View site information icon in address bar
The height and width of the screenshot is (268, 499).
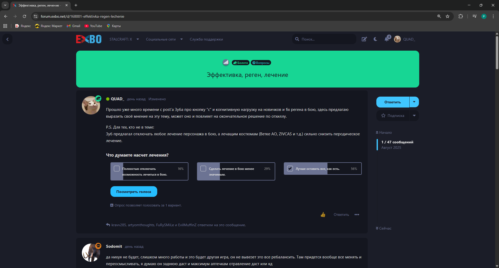click(x=36, y=16)
